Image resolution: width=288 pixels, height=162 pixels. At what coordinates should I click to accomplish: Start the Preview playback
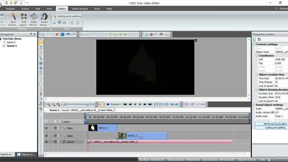[x=113, y=104]
